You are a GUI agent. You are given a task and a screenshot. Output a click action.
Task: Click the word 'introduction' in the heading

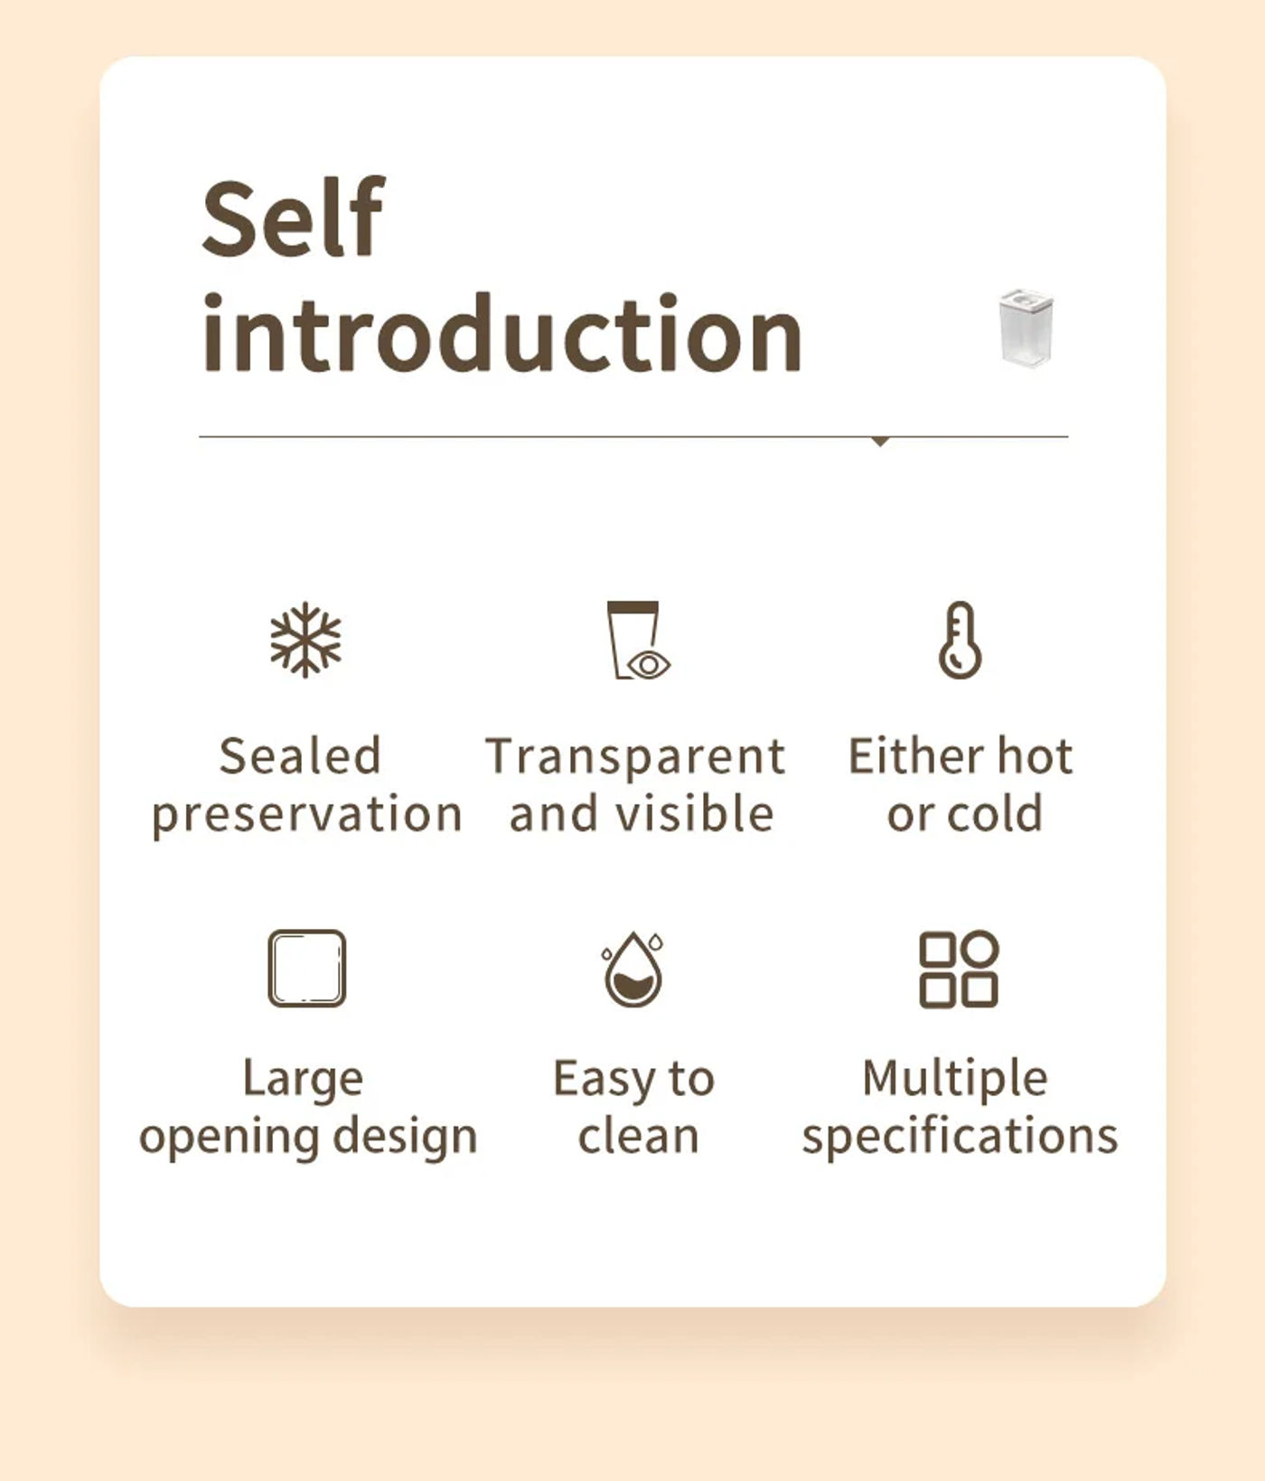coord(501,333)
